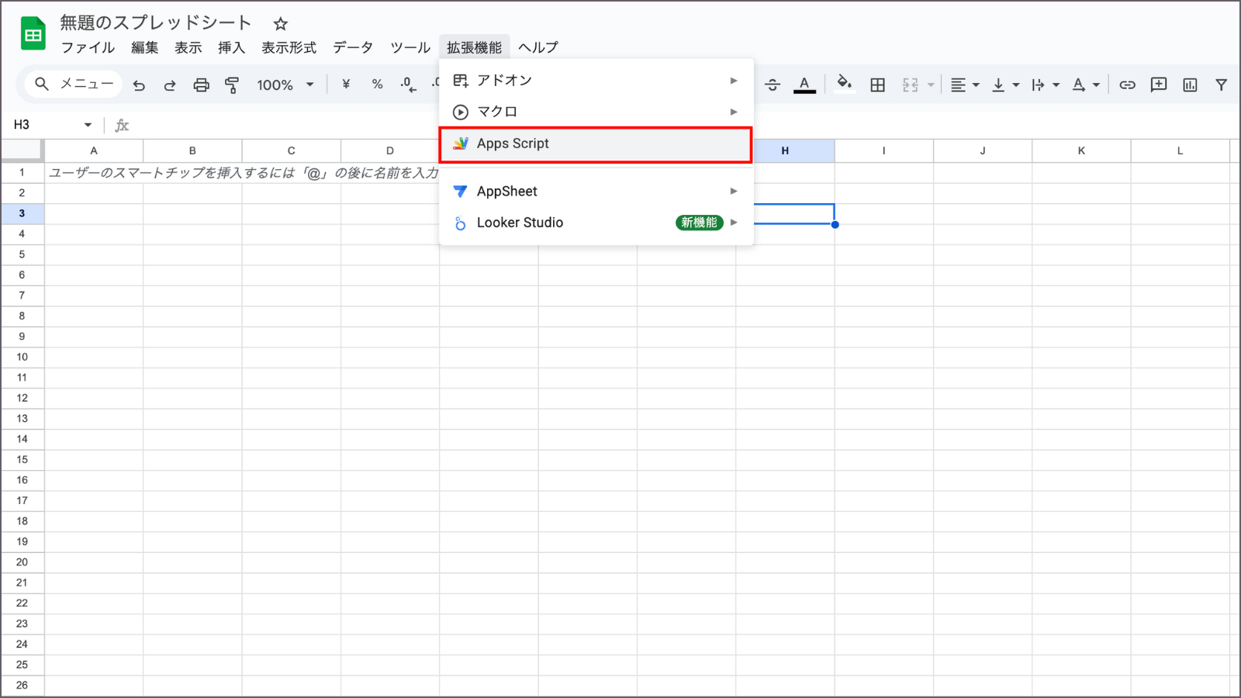Screen dimensions: 1241x698
Task: Open the ファイル menu
Action: (88, 47)
